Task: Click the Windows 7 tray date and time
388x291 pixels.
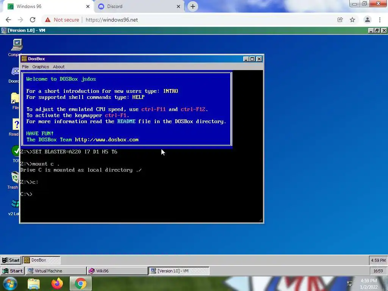Action: [369, 284]
